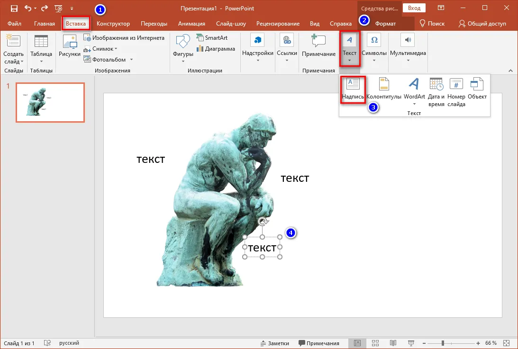Open the Текст group dropdown
518x349 pixels.
click(349, 48)
